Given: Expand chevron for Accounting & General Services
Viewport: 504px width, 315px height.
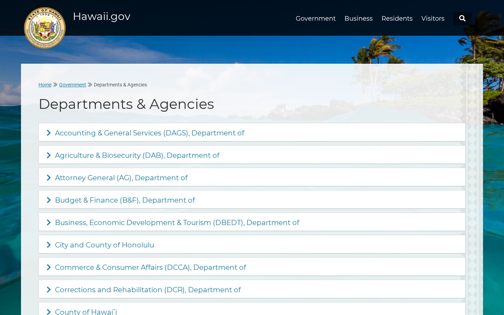Looking at the screenshot, I should [49, 133].
